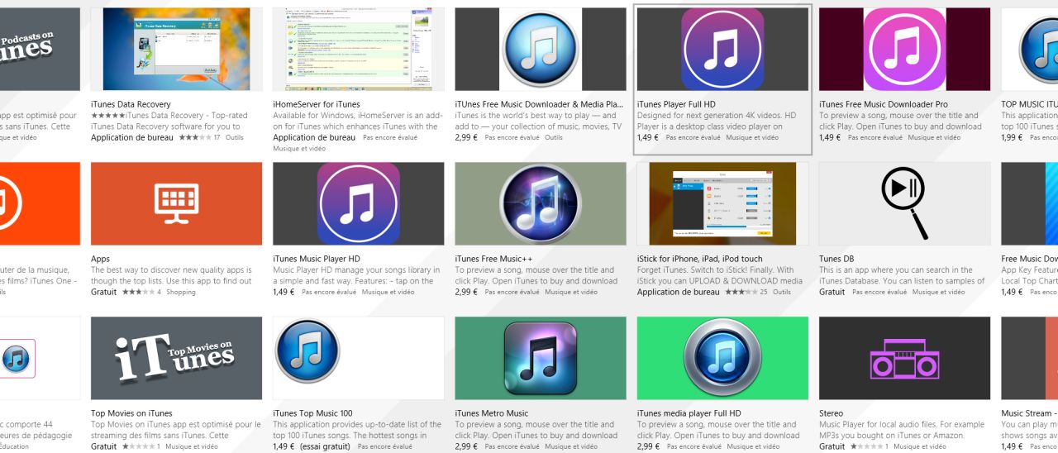Open the iTunes Metro Music icon
Viewport: 1058px width, 453px height.
pyautogui.click(x=540, y=358)
